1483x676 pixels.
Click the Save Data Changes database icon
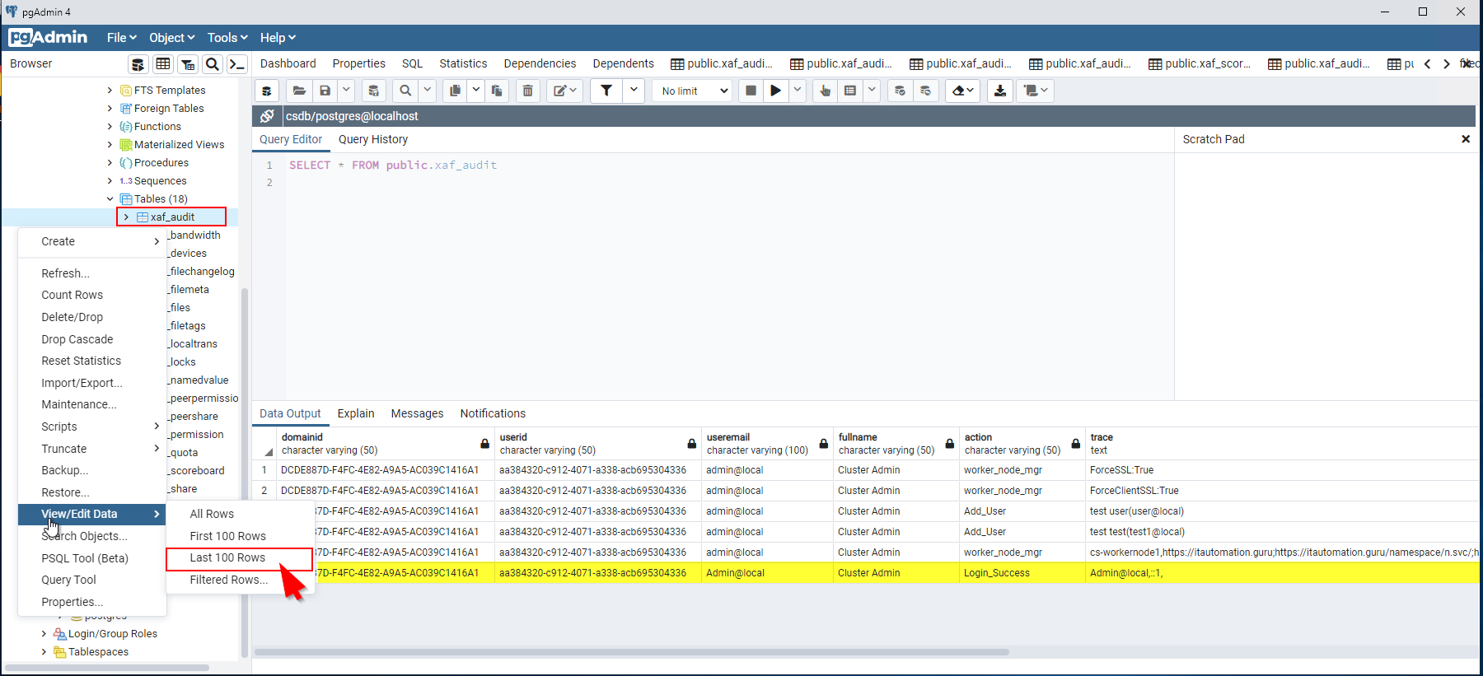373,91
